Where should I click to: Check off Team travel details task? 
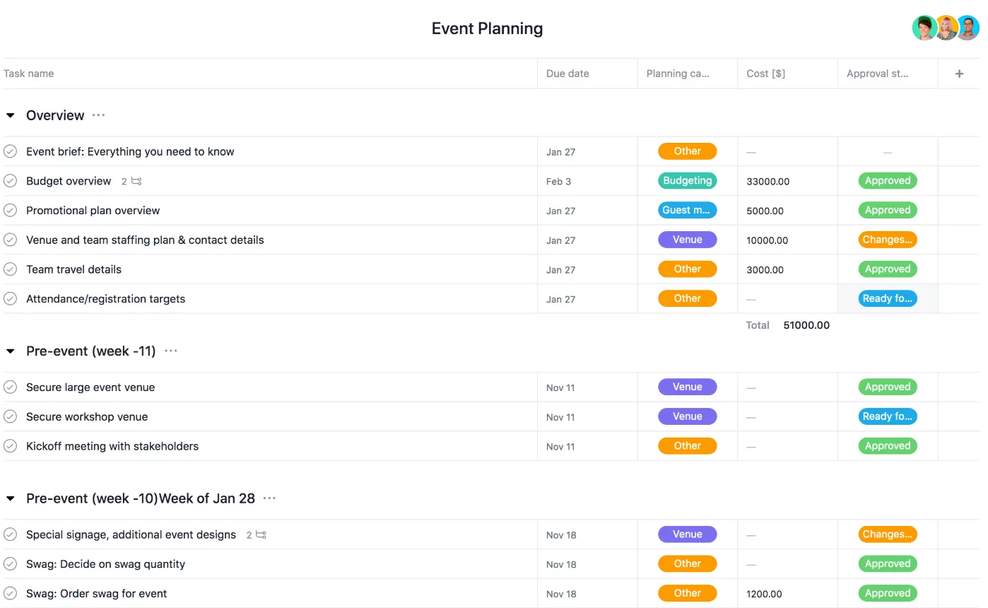pos(10,269)
